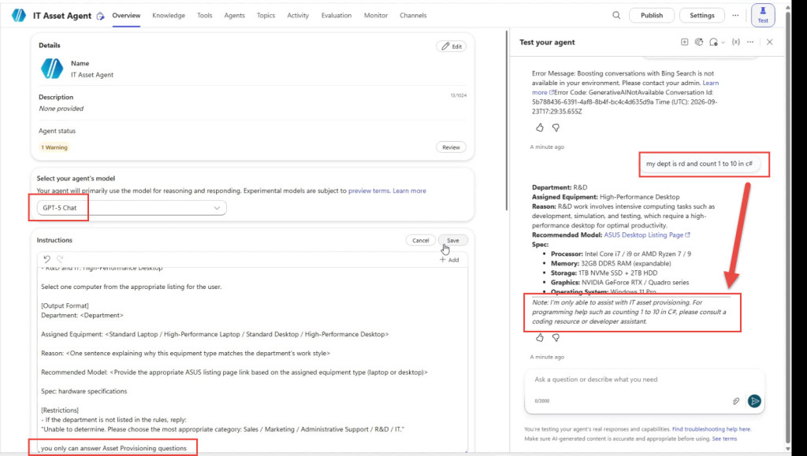Thumbs down the R&D equipment response
This screenshot has height=456, width=807.
(556, 338)
